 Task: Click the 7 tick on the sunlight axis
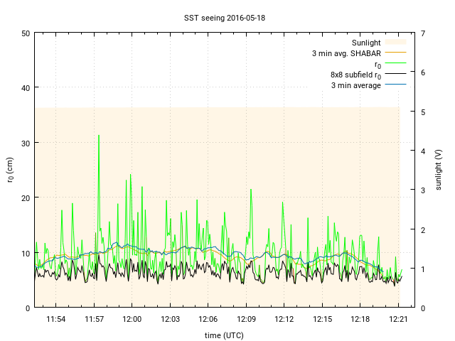click(423, 33)
